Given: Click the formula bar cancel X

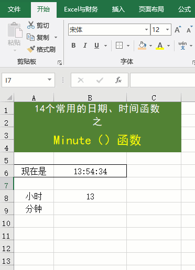Looking at the screenshot, I should tap(81, 80).
